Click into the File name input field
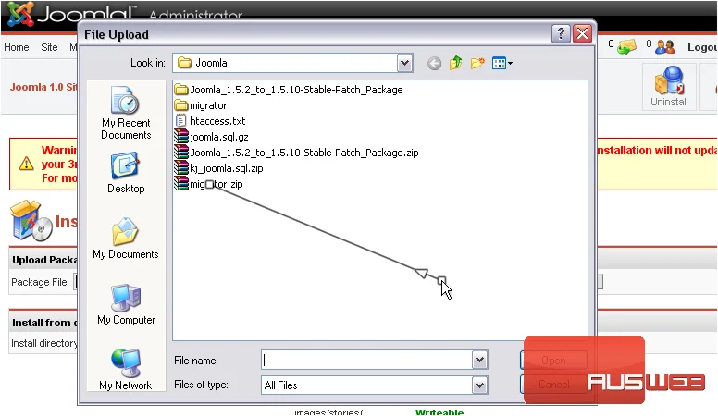Image resolution: width=718 pixels, height=416 pixels. click(x=366, y=361)
